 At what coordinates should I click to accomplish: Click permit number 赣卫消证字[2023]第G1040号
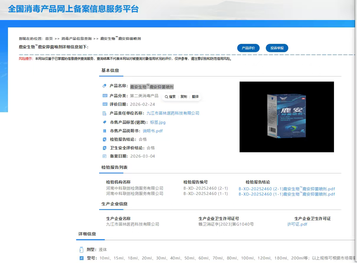click(226, 224)
